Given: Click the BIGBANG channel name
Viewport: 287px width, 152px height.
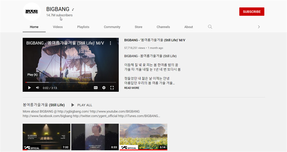Looking at the screenshot, I should [x=58, y=9].
